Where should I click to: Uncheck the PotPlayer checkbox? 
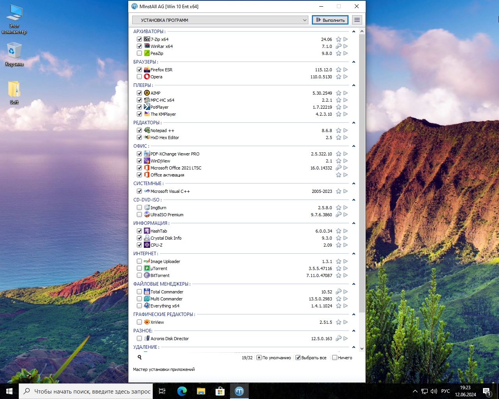tap(139, 107)
